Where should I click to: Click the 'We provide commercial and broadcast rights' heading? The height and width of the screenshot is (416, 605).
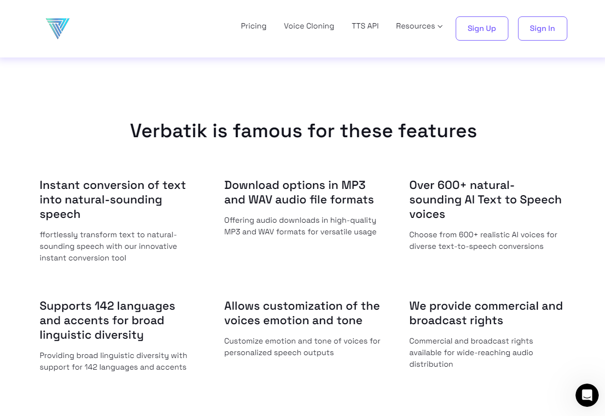pyautogui.click(x=486, y=313)
